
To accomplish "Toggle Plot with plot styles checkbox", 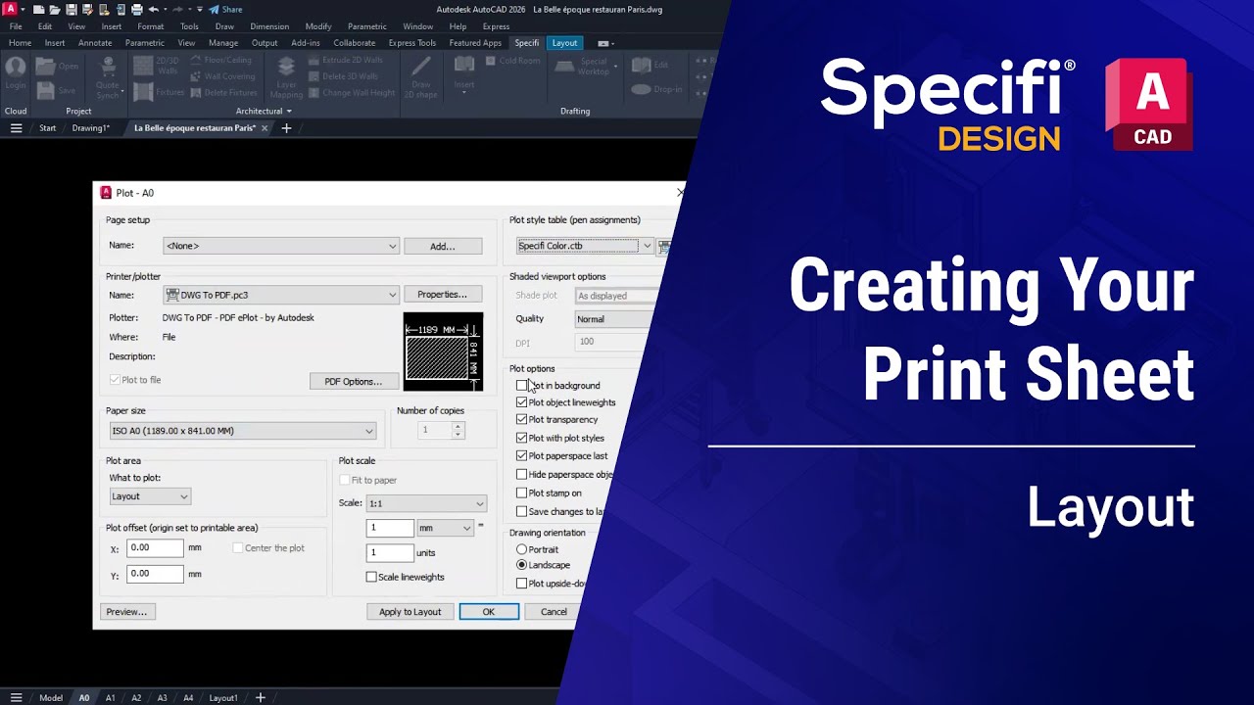I will (521, 438).
